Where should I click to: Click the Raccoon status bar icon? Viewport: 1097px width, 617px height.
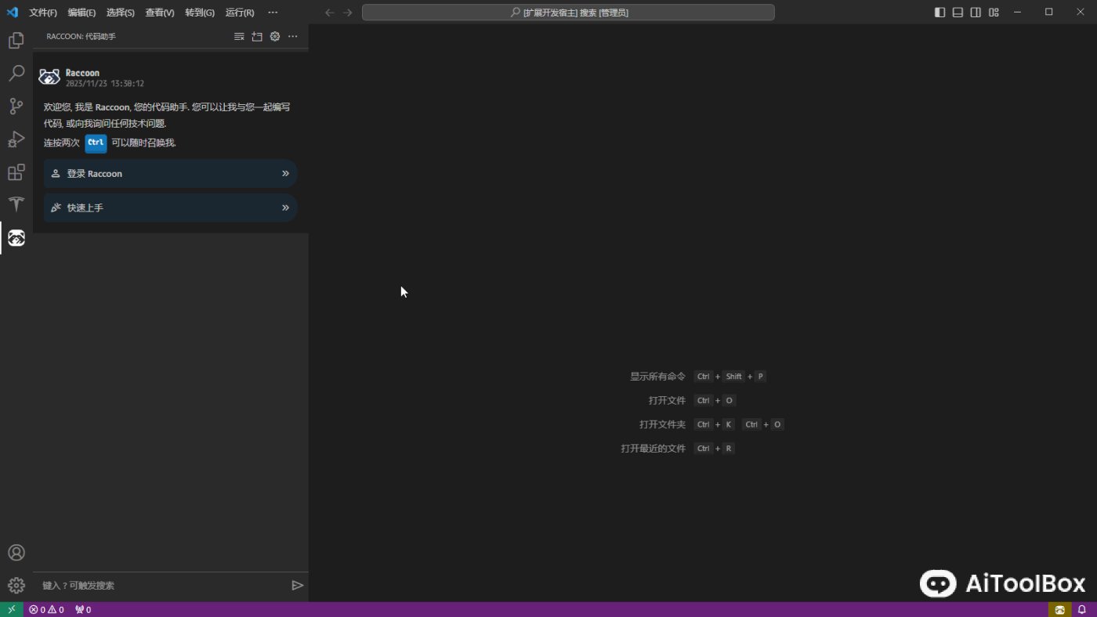(1059, 609)
